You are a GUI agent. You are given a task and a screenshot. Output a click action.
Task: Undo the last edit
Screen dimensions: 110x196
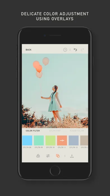[x=75, y=50]
